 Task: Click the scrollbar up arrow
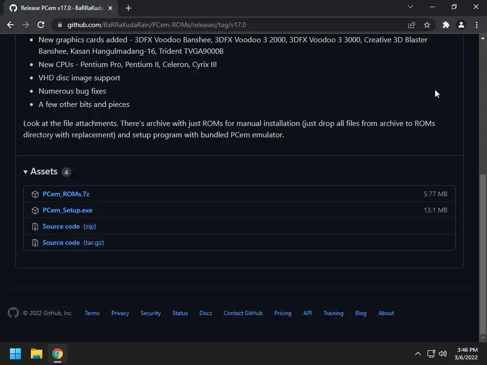483,38
